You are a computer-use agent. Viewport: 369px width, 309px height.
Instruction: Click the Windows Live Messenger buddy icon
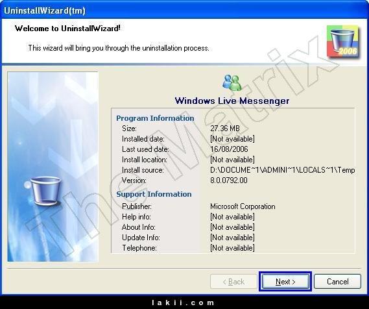[x=232, y=82]
